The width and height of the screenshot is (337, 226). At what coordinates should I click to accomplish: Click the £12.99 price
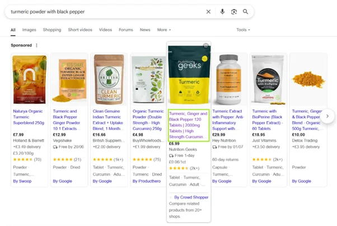click(59, 135)
